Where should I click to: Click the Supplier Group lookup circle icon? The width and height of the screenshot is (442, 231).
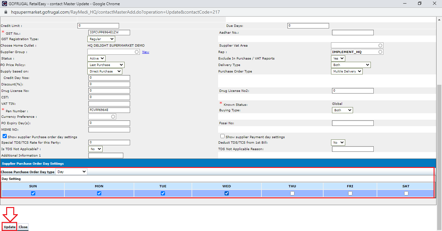137,52
